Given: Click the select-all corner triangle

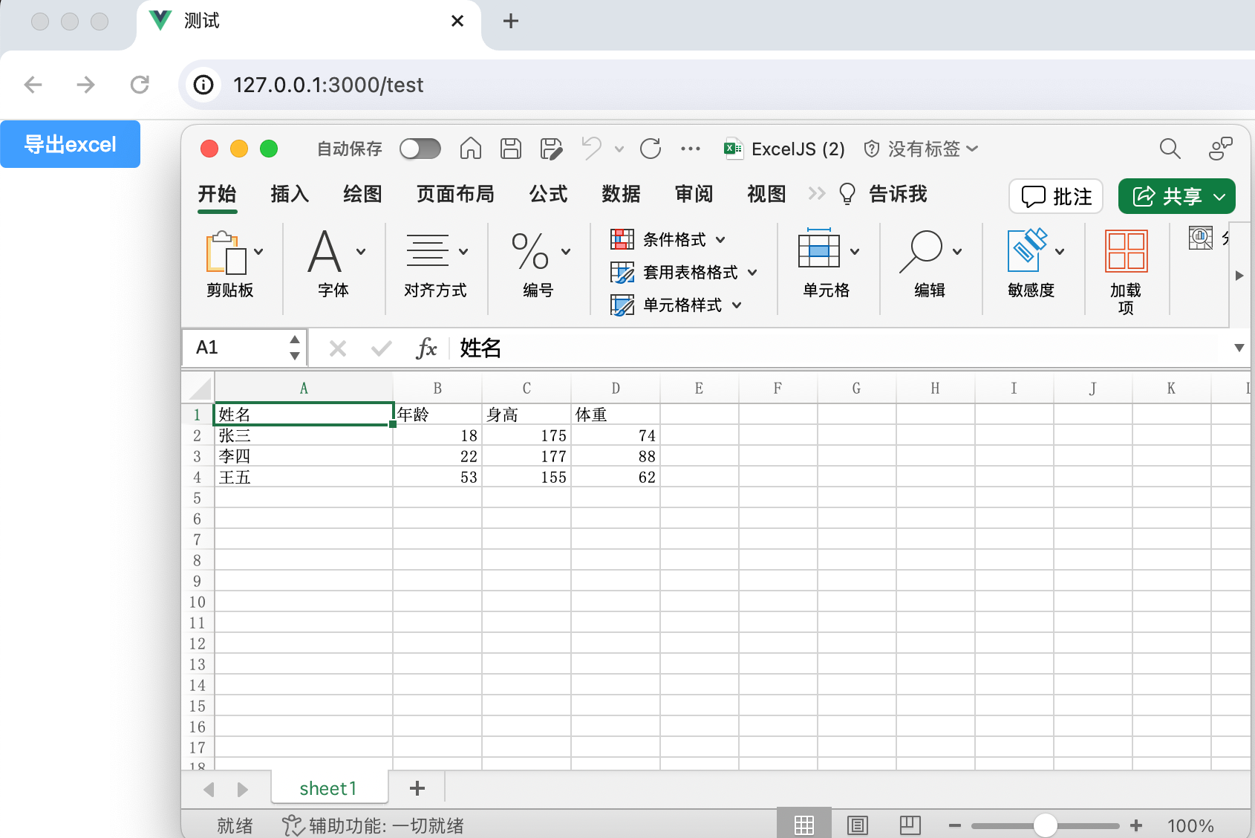Looking at the screenshot, I should click(x=201, y=389).
